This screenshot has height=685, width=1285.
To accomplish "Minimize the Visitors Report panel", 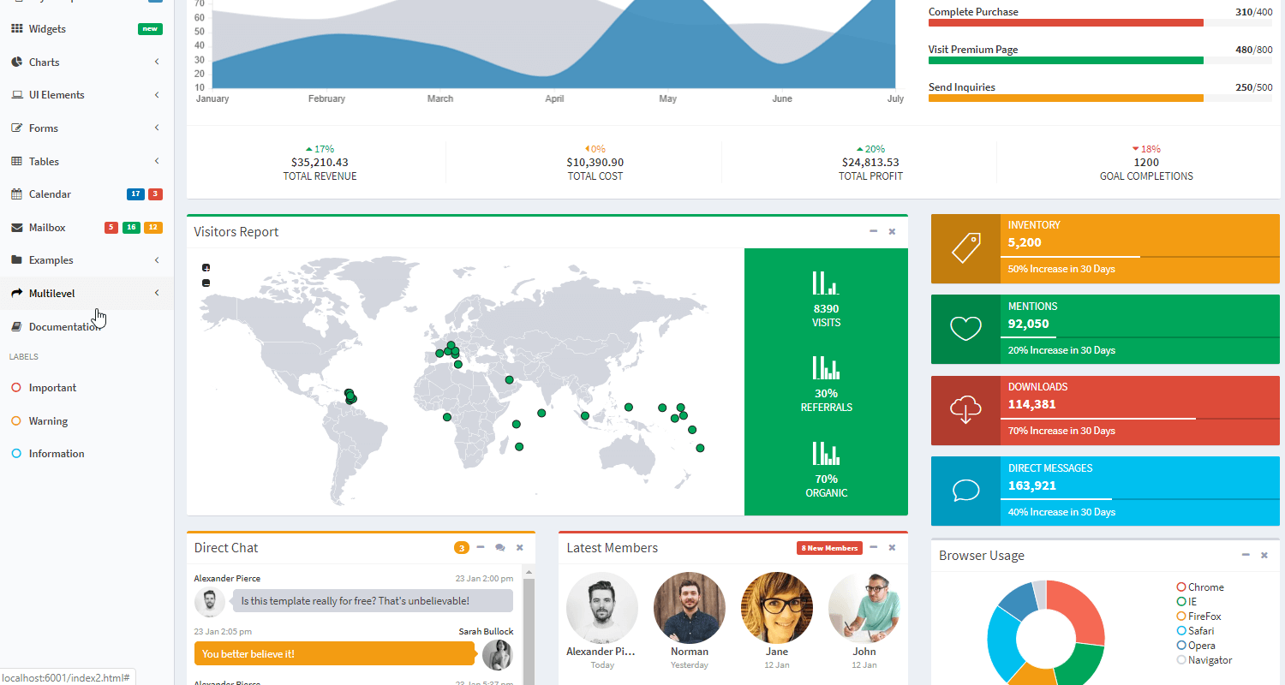I will [x=873, y=232].
